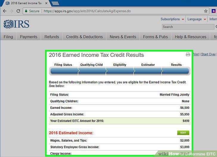Click Your Estimated EITC Amount for 2016 label
The image size is (217, 157).
coord(77,121)
